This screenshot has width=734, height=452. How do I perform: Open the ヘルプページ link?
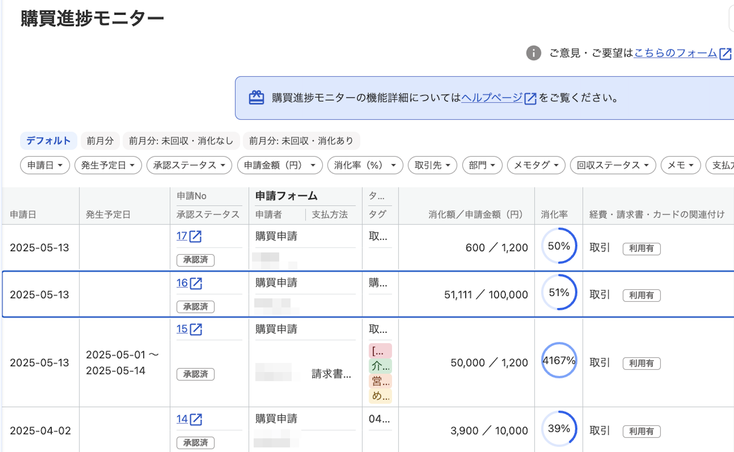pyautogui.click(x=492, y=97)
